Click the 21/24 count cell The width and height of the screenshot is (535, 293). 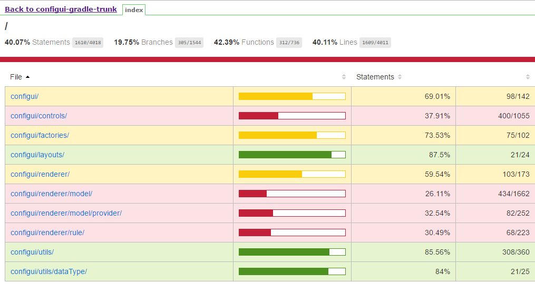pos(495,155)
